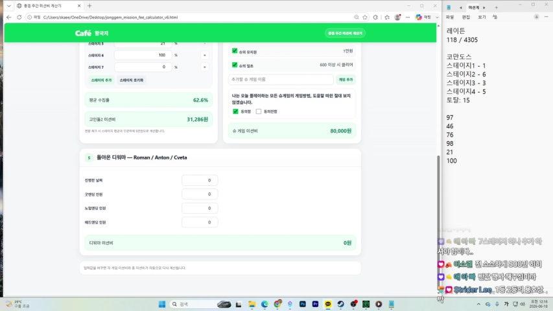The height and width of the screenshot is (311, 553).
Task: Remove Stage 7 row with its × button
Action: 205,67
